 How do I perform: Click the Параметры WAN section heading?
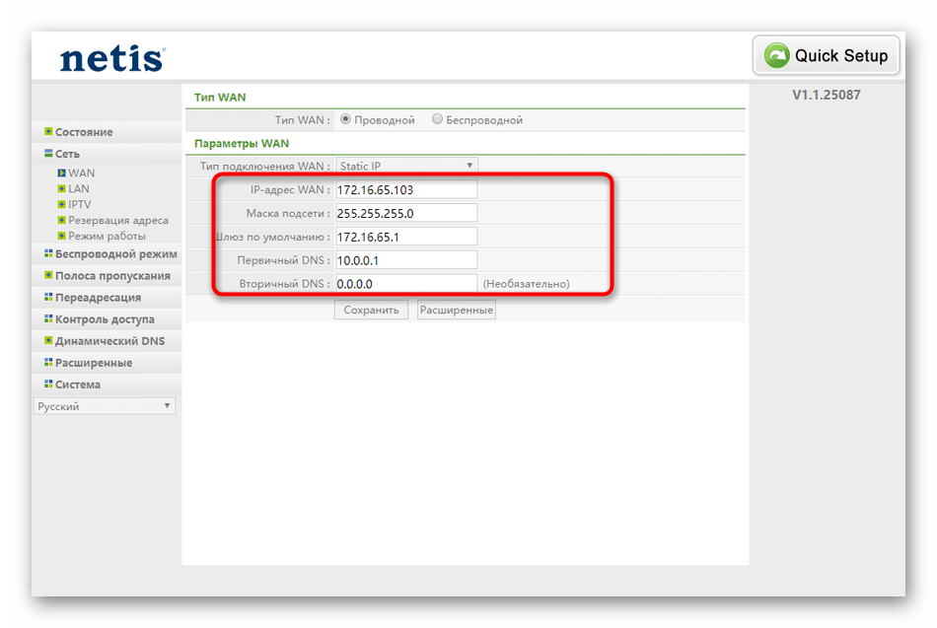[x=242, y=143]
